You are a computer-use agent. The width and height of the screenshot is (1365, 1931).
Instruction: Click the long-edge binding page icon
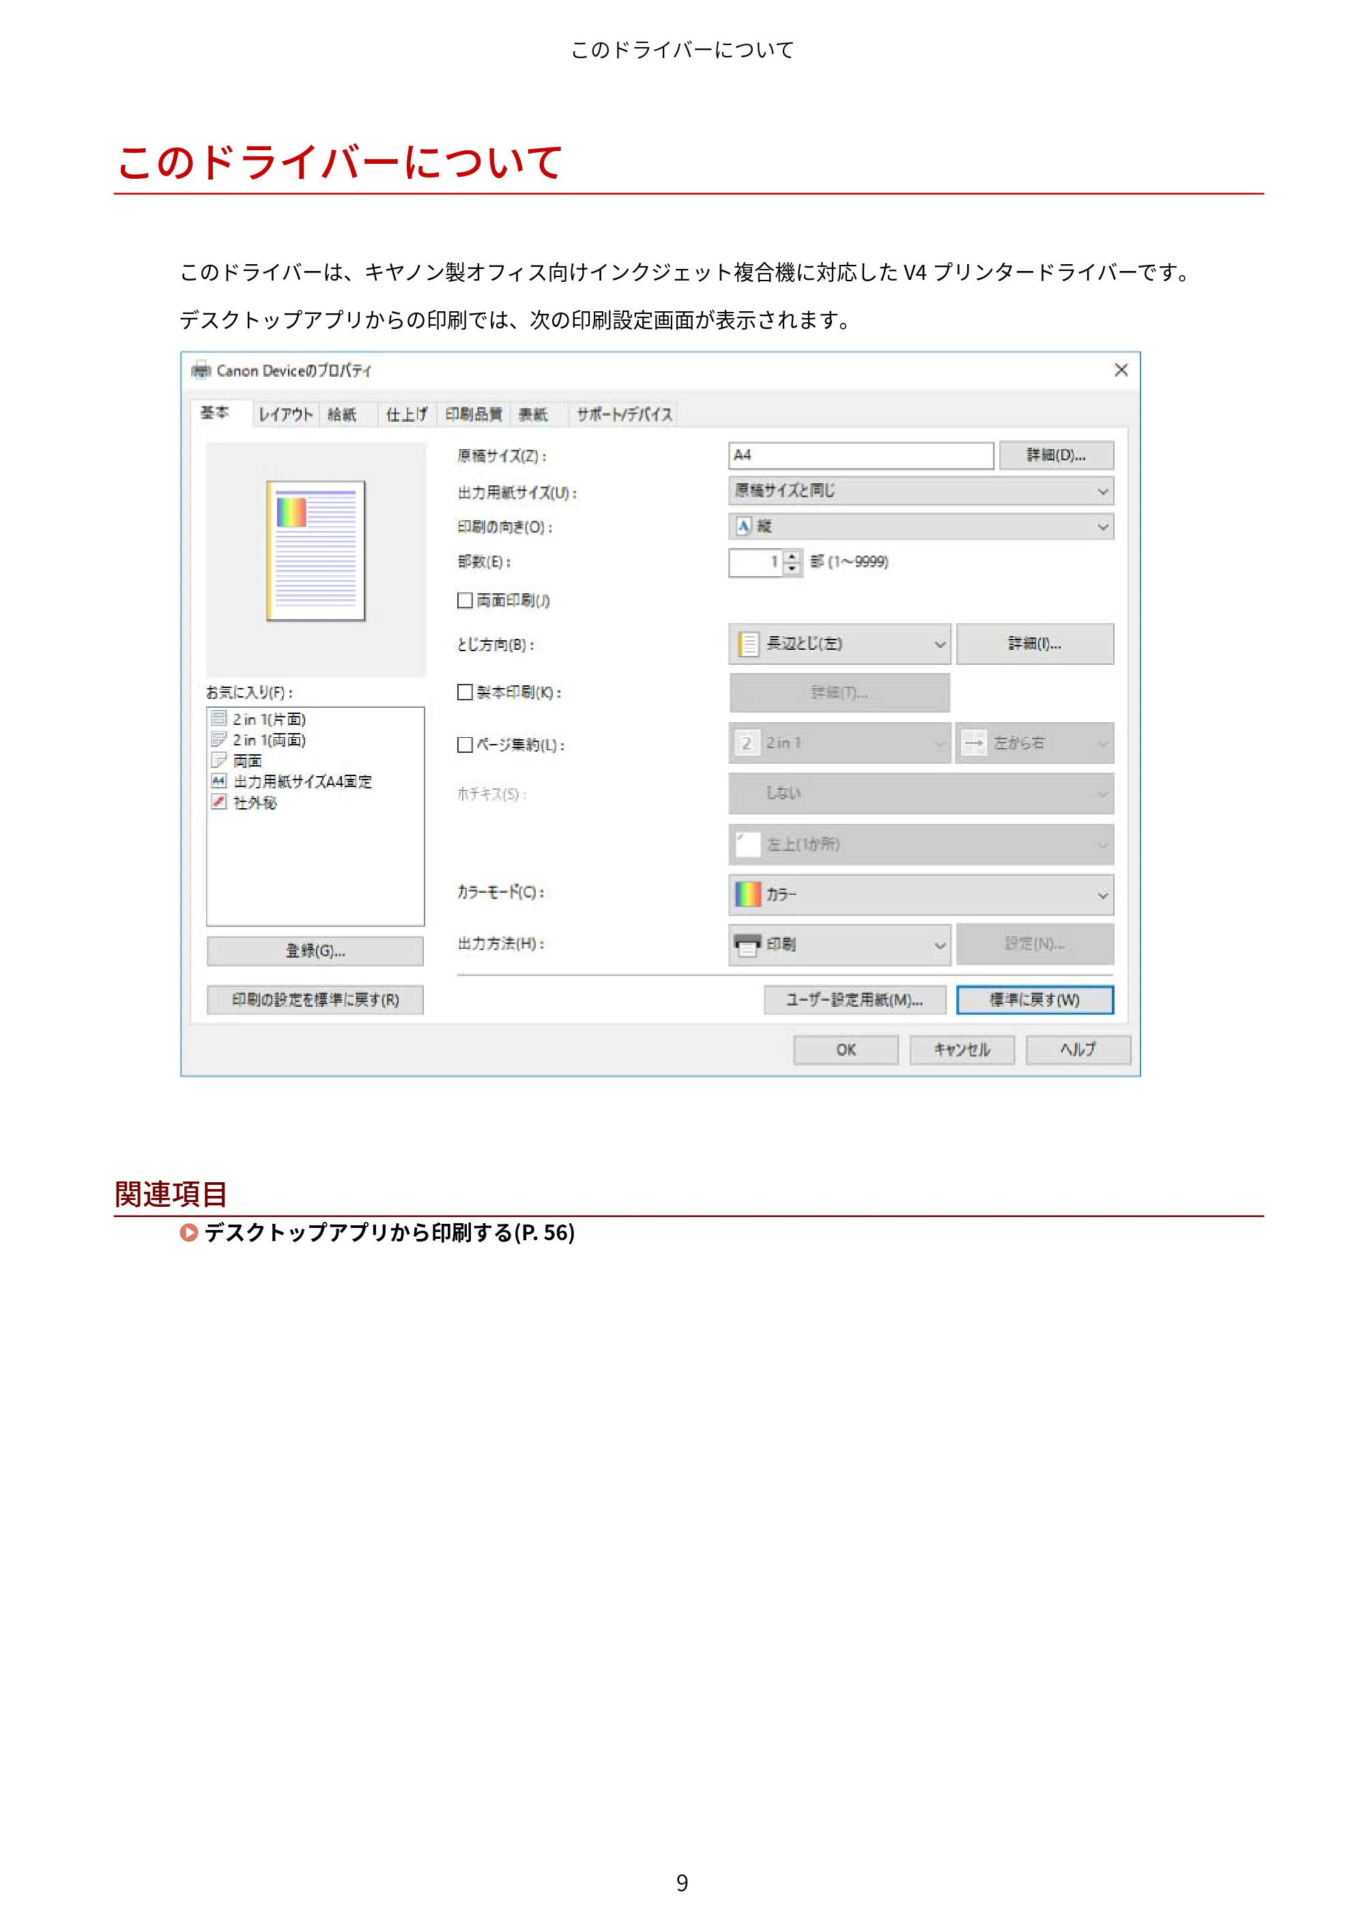tap(748, 644)
